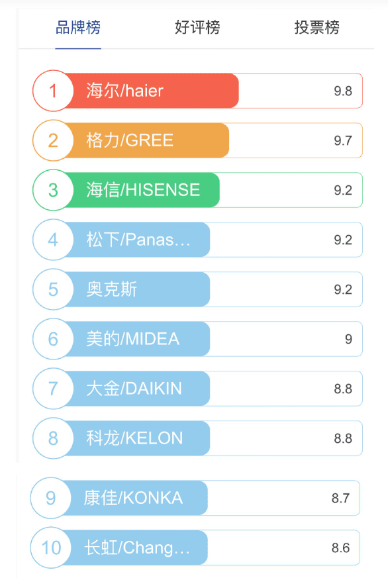The height and width of the screenshot is (578, 388).
Task: Open the 奥克斯 brand entry
Action: point(197,289)
